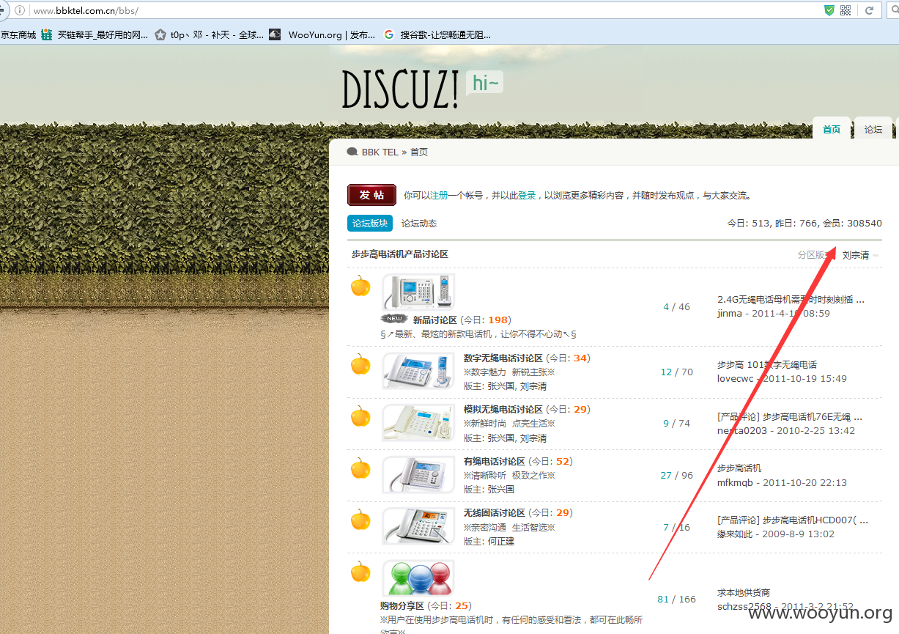This screenshot has height=634, width=899.
Task: Open the 有绳电话讨论区 phone thumbnail
Action: 418,475
